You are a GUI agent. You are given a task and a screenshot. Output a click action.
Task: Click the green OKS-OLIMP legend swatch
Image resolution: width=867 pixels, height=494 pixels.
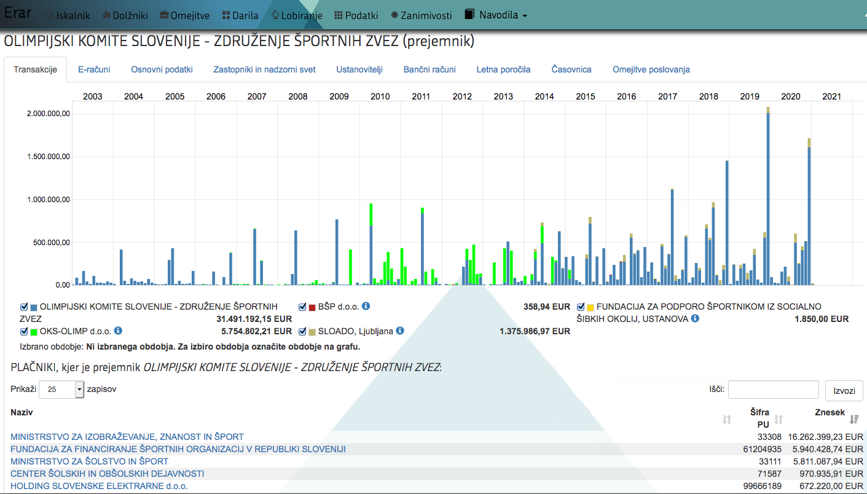(x=34, y=332)
